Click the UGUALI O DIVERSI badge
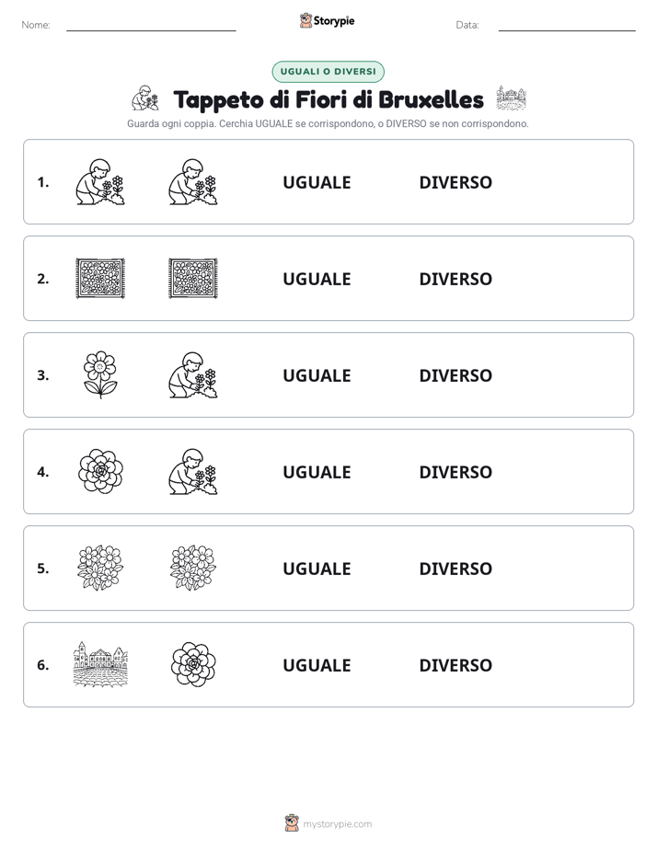This screenshot has width=657, height=850. (328, 72)
